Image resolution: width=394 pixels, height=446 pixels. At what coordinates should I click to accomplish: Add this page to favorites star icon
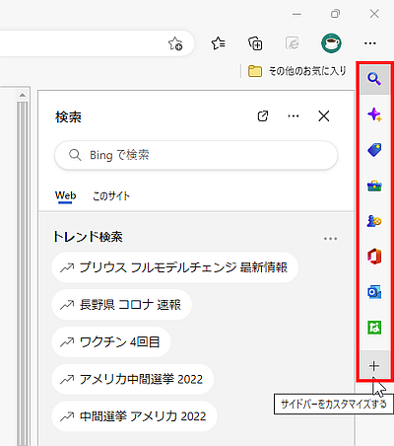(175, 43)
